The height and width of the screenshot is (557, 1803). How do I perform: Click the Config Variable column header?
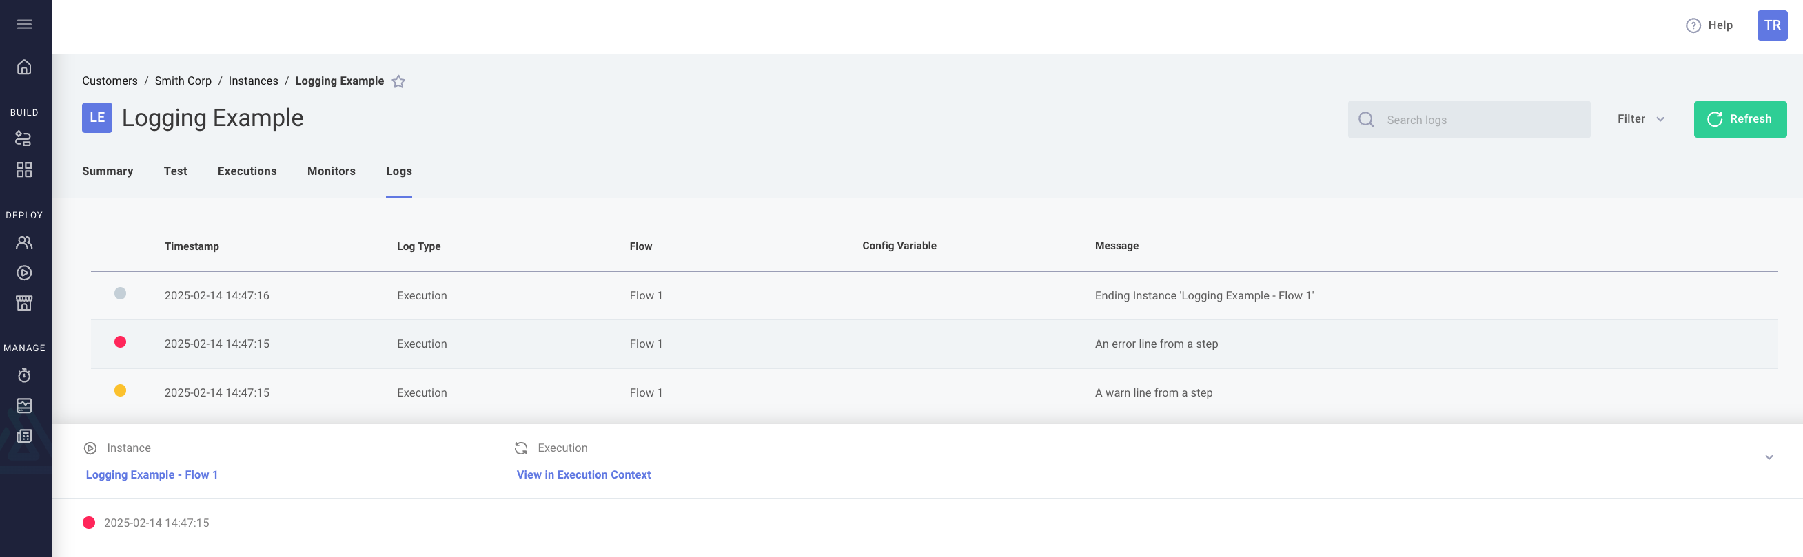899,246
